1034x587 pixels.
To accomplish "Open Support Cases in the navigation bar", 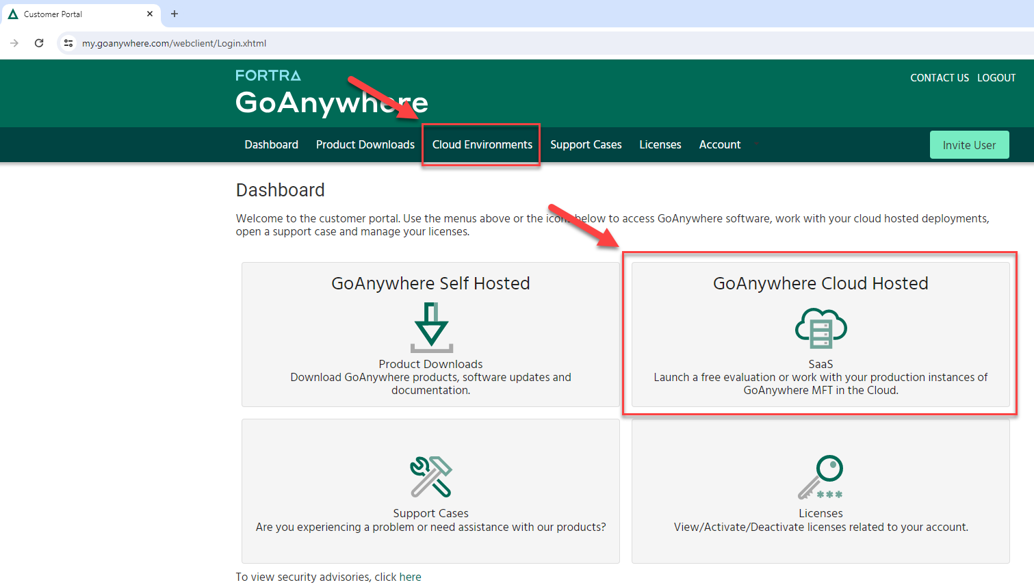I will [x=586, y=144].
